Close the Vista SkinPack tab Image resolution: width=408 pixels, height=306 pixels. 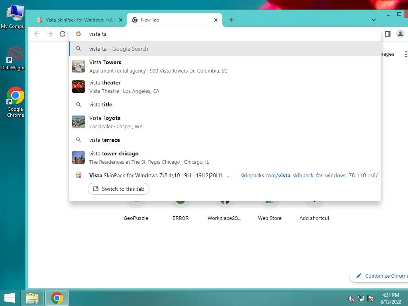click(121, 20)
